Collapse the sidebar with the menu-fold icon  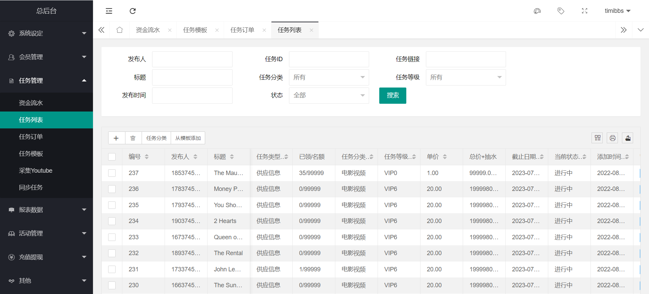(109, 11)
